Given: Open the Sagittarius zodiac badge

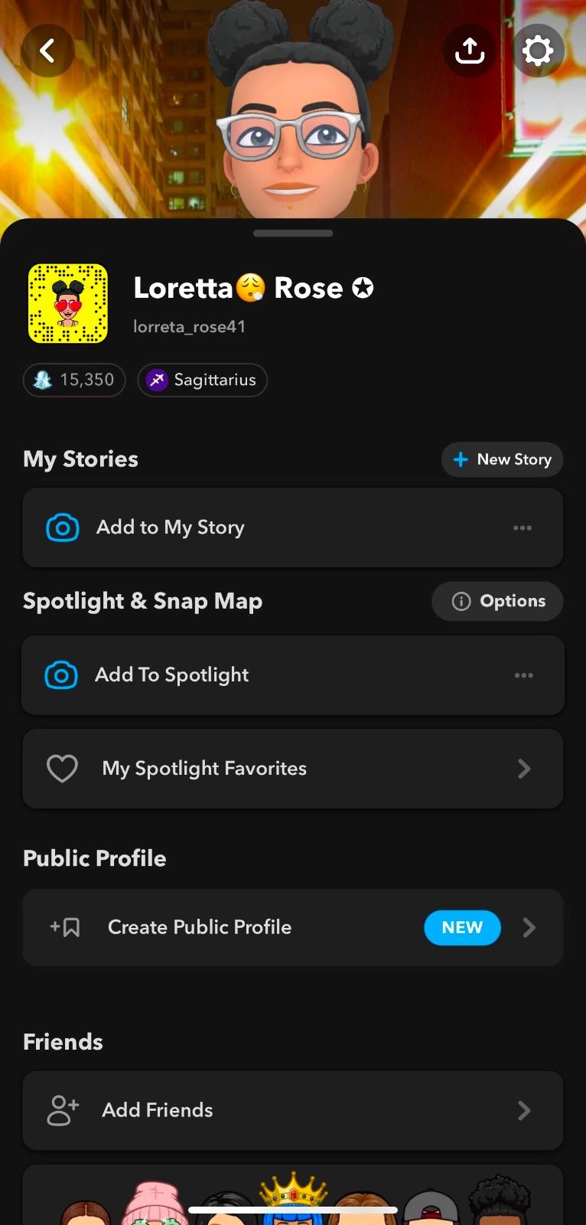Looking at the screenshot, I should tap(203, 380).
